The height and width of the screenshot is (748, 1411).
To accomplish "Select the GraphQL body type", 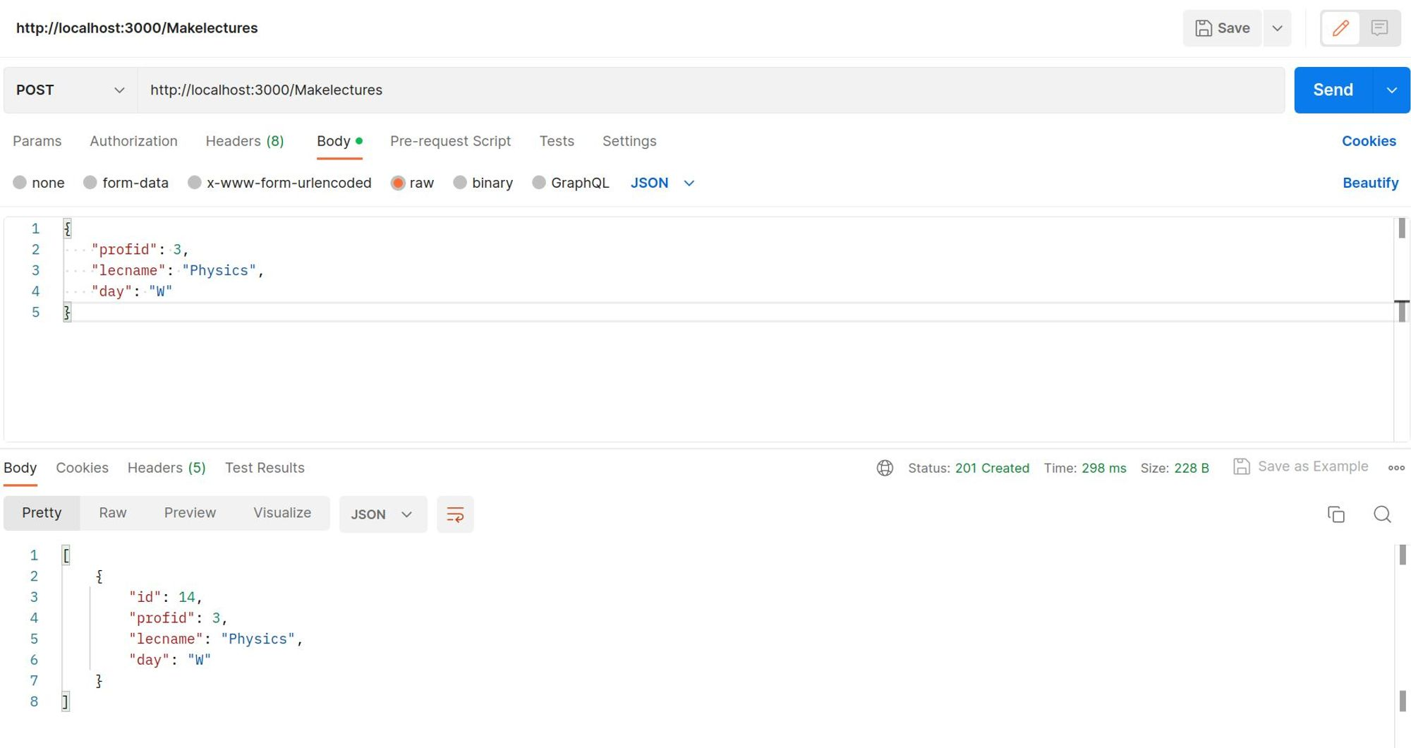I will tap(570, 183).
